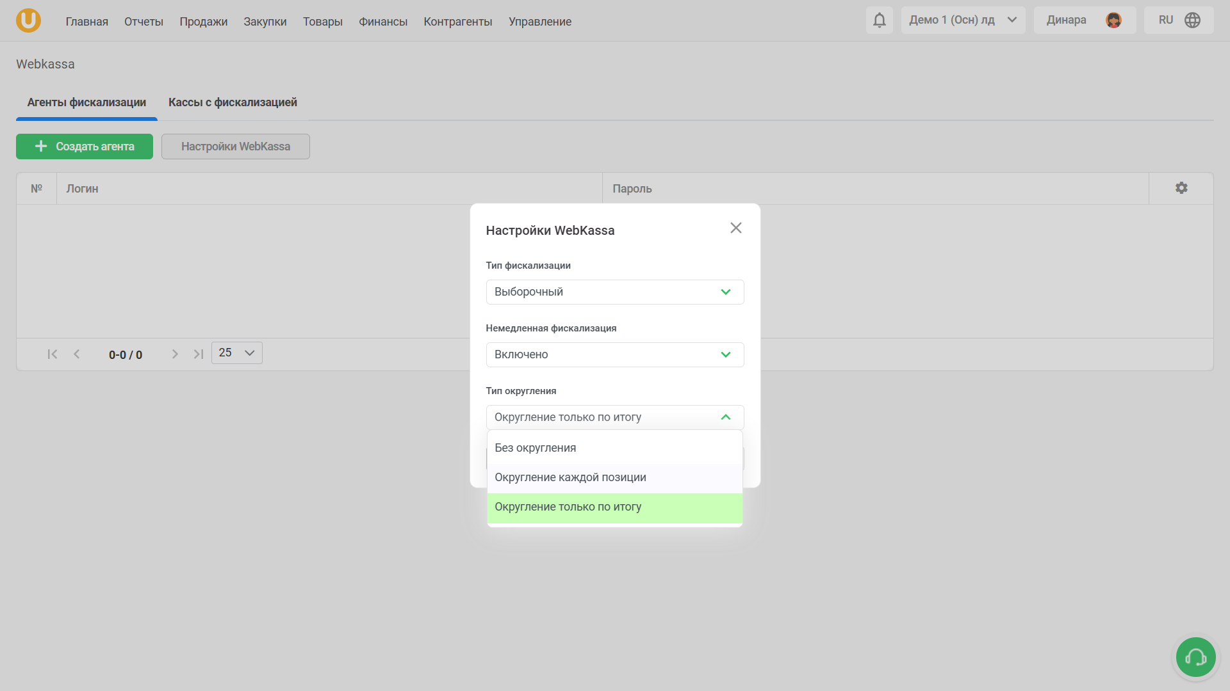Open the notifications bell
This screenshot has height=691, width=1230.
click(x=879, y=20)
